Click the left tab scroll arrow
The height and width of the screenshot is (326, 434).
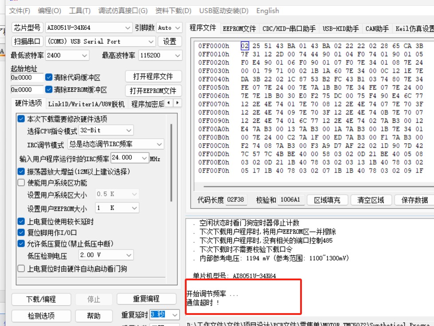coord(169,103)
